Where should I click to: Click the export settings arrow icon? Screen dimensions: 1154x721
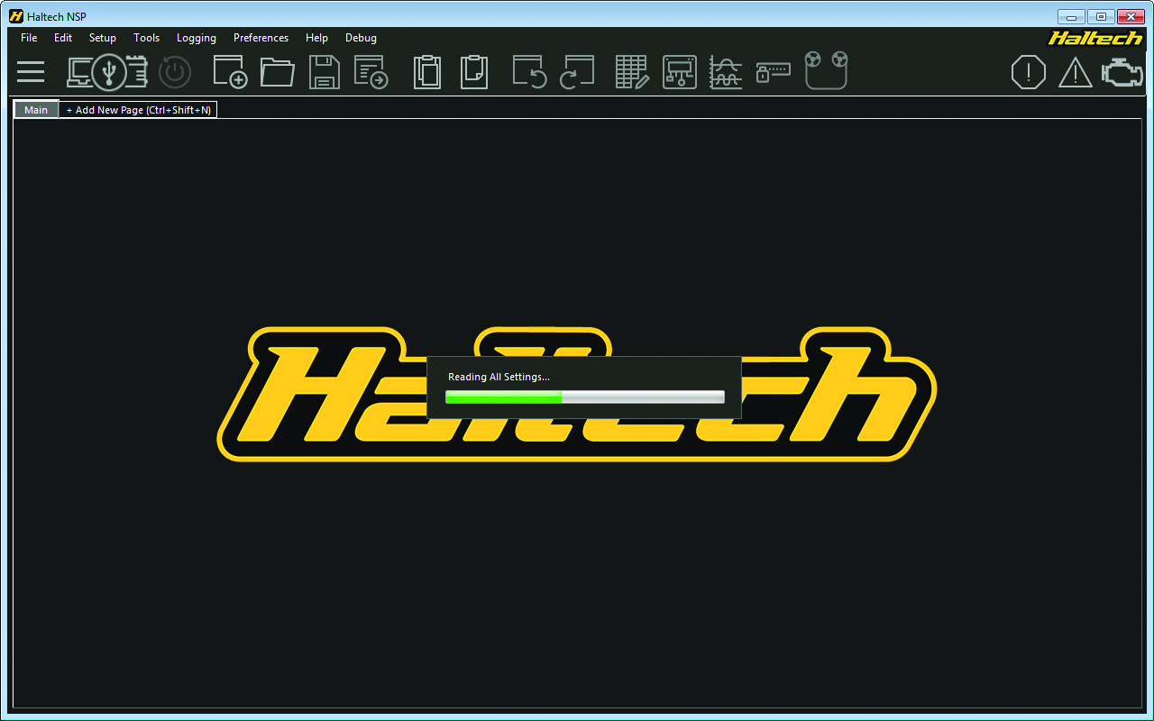tap(371, 72)
